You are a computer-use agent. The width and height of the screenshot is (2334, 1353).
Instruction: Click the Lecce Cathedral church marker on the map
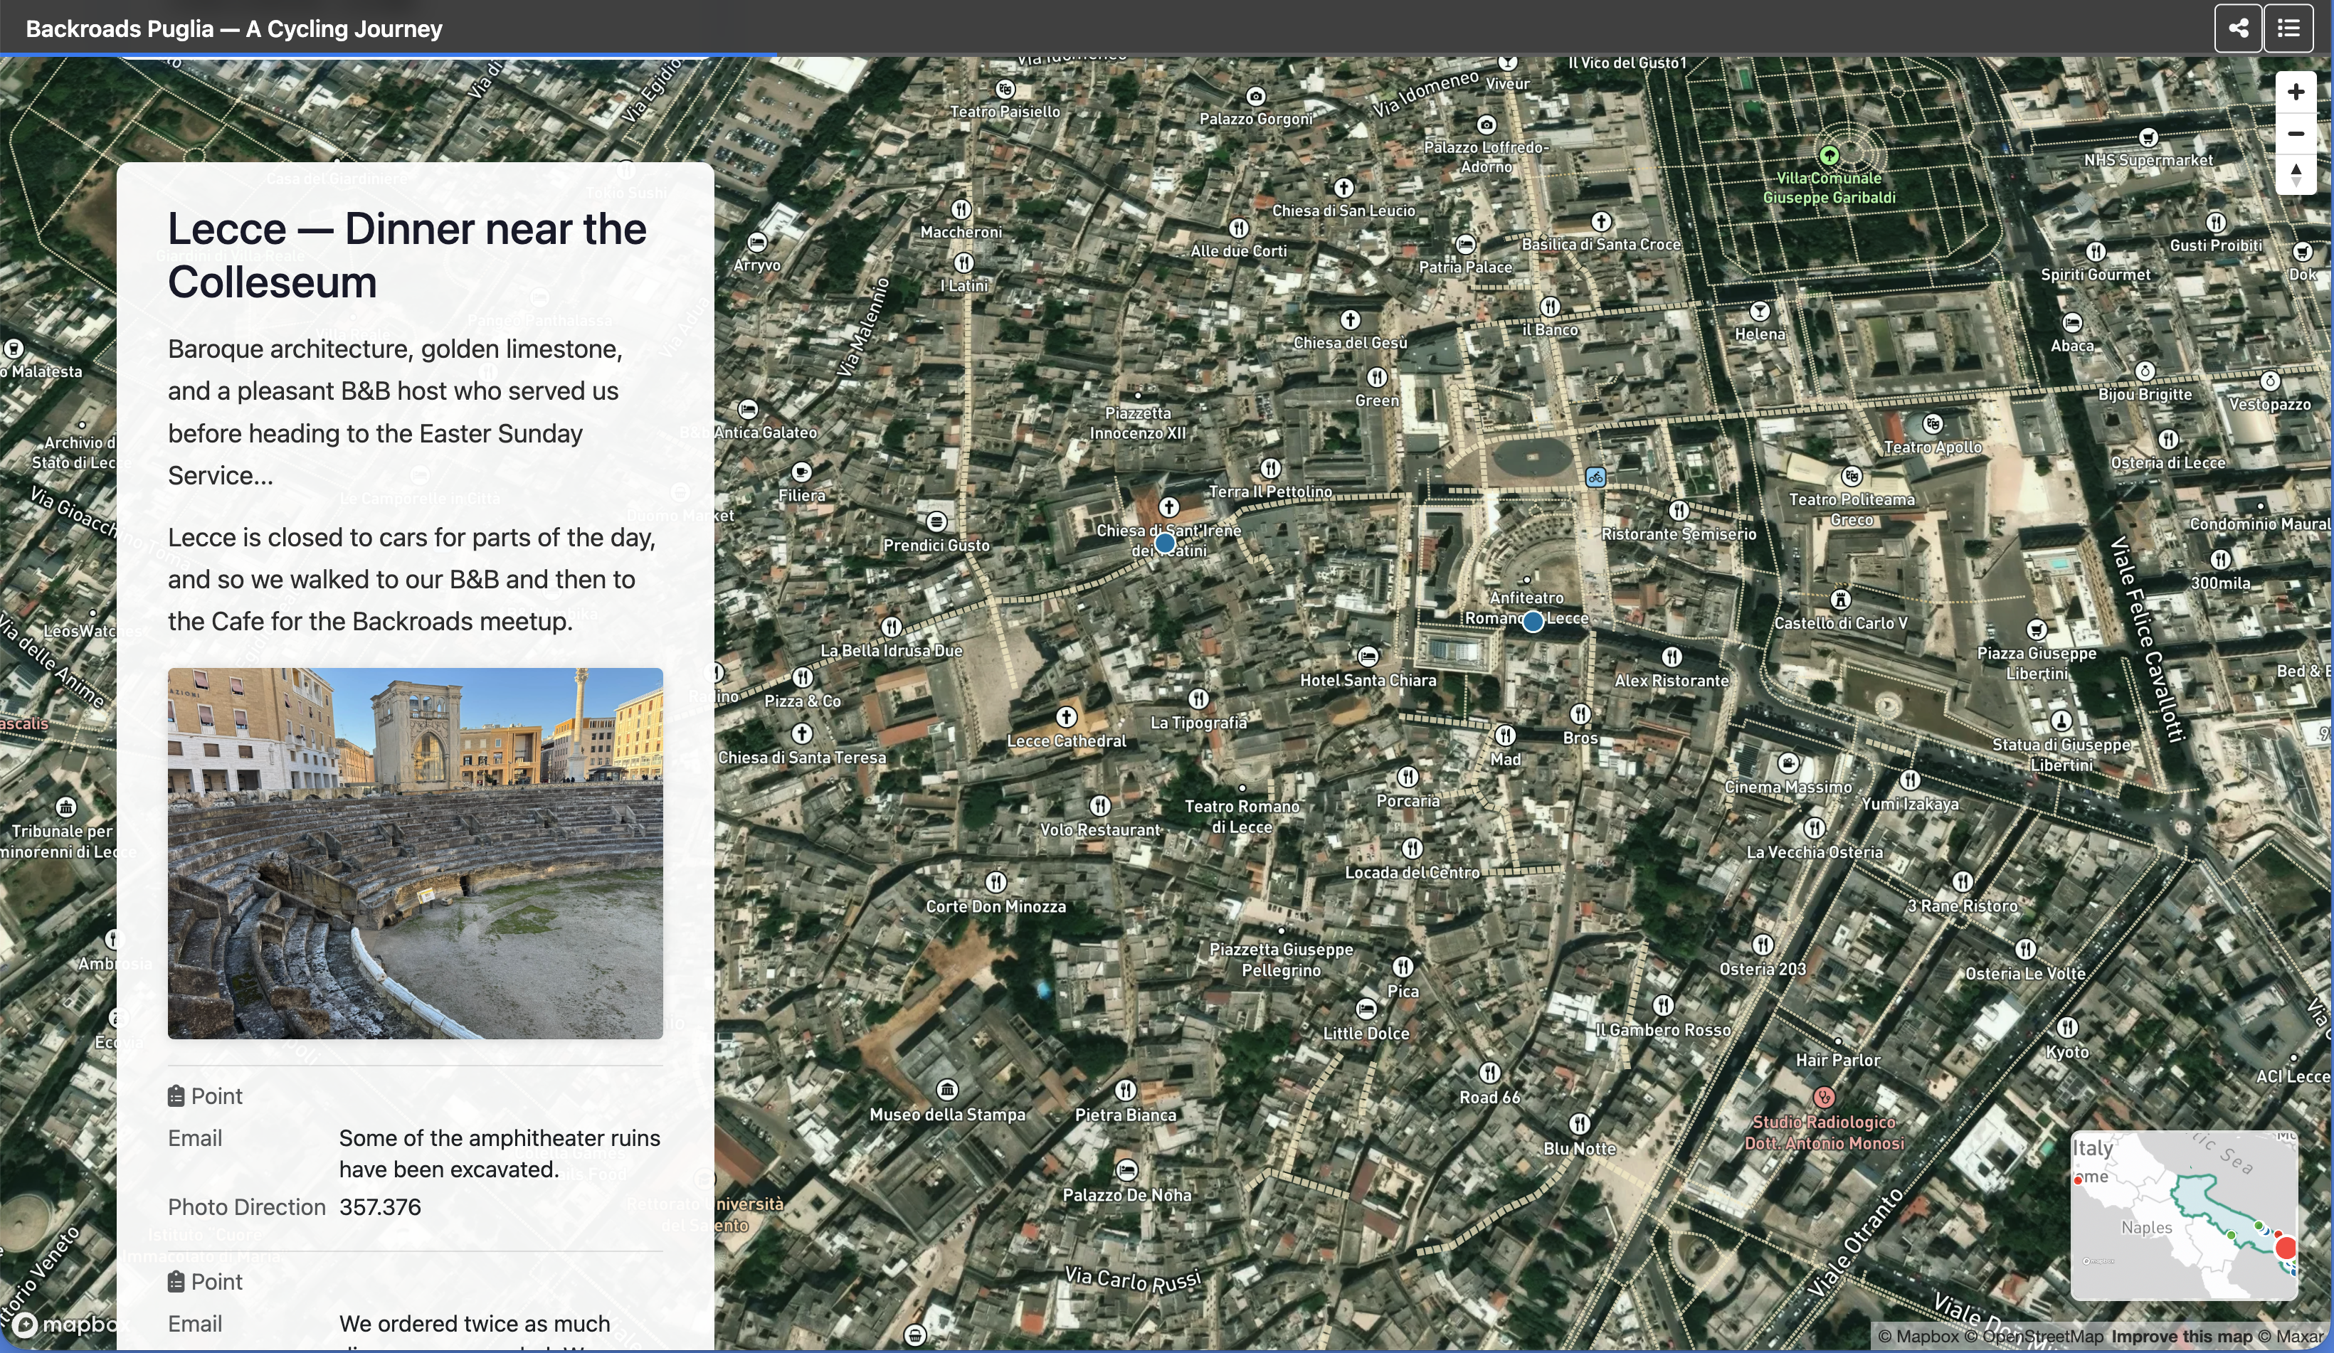[x=1067, y=718]
